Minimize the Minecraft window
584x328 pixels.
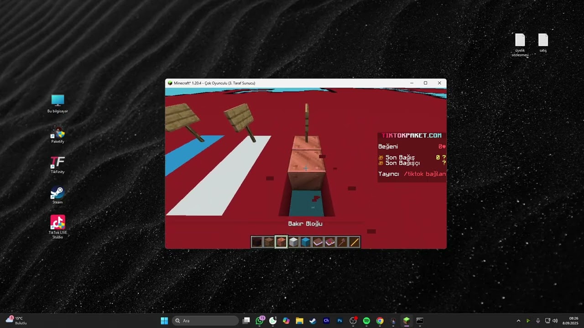[x=412, y=83]
